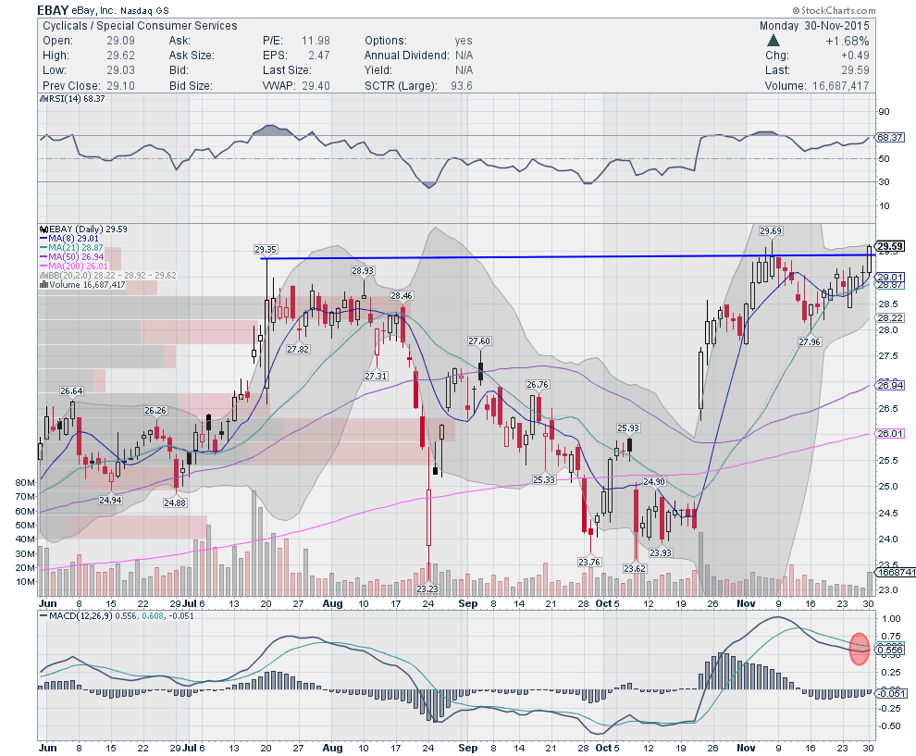
Task: Click the 26.01 MA200 axis value tag
Action: (x=890, y=433)
